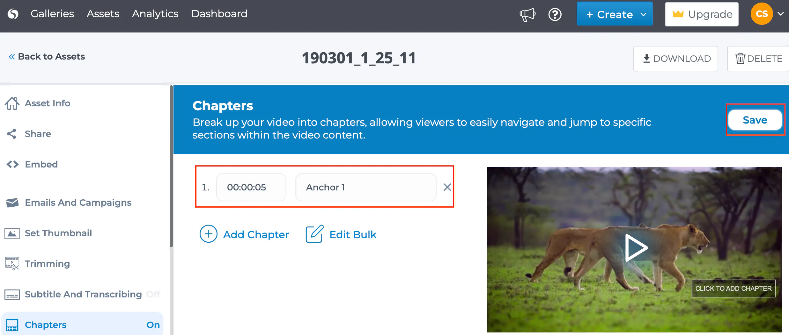Screen dimensions: 789x335
Task: Open the Galleries menu
Action: pos(52,14)
